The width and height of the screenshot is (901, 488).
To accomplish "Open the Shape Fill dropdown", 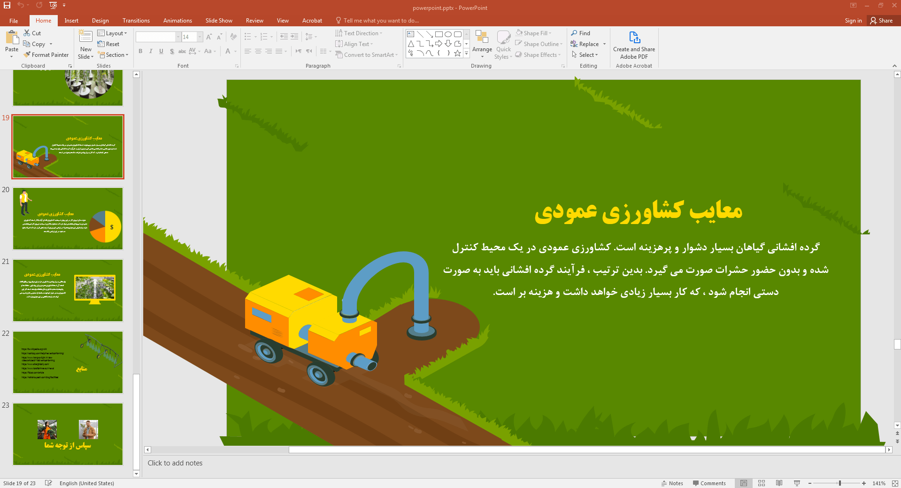I will coord(533,33).
